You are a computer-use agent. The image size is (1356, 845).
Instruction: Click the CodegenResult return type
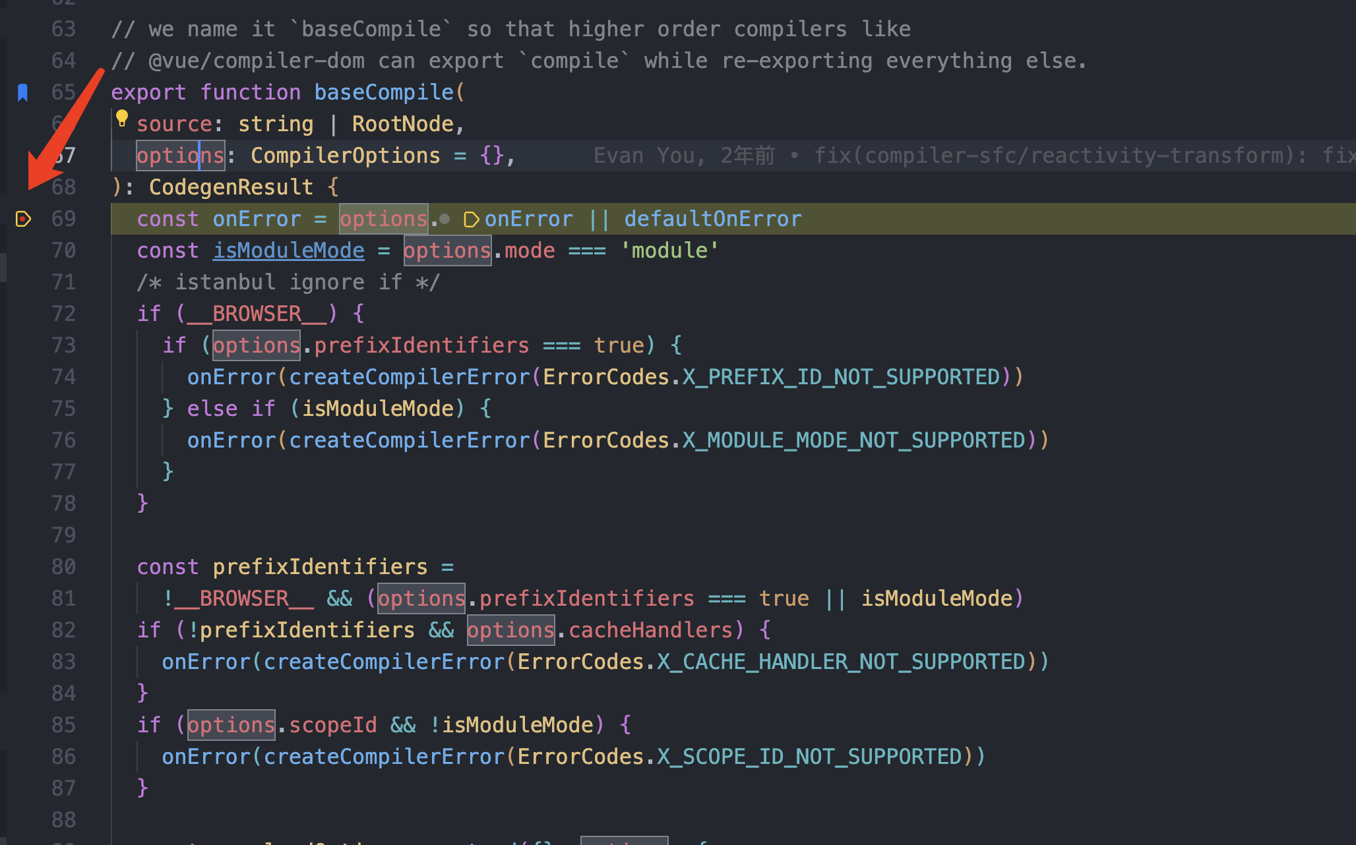[231, 187]
